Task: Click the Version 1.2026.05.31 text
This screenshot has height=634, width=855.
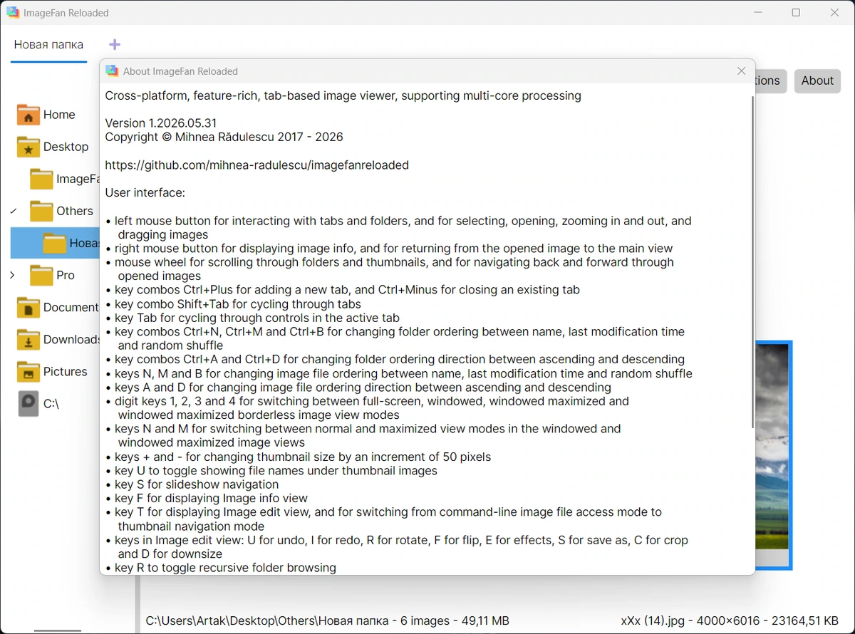Action: tap(160, 123)
